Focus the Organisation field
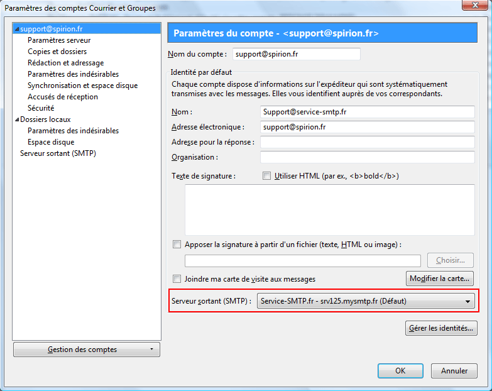492x391 pixels. [x=368, y=157]
